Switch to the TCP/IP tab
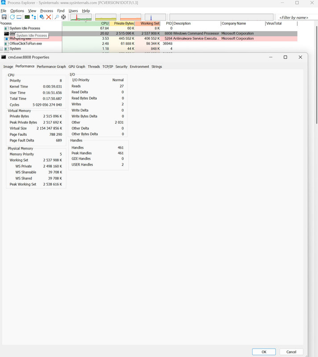318x357 pixels. (107, 66)
